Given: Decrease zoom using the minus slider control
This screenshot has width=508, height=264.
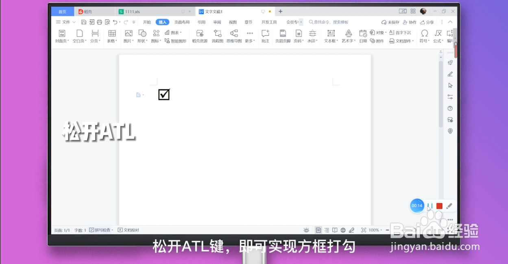Looking at the screenshot, I should [x=386, y=230].
